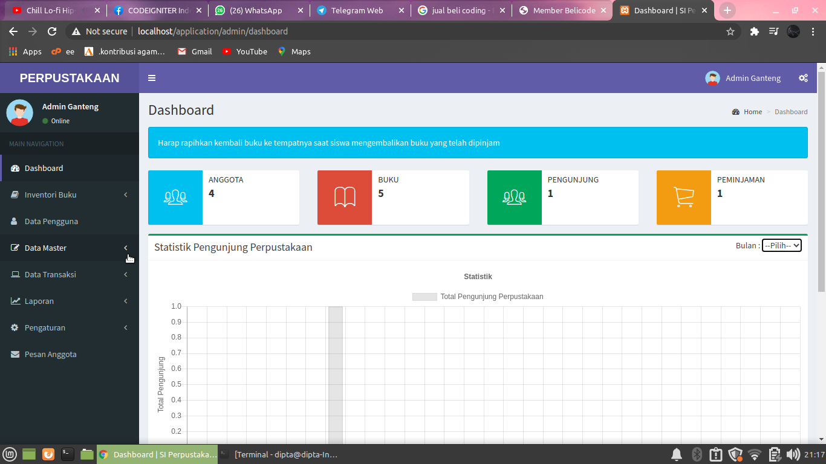Click the orange Peminjaman cart icon tile
826x464 pixels.
(684, 198)
